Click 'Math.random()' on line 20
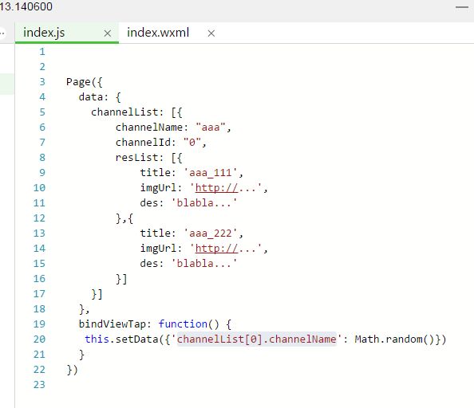Screen dimensions: 474x408 pos(394,339)
